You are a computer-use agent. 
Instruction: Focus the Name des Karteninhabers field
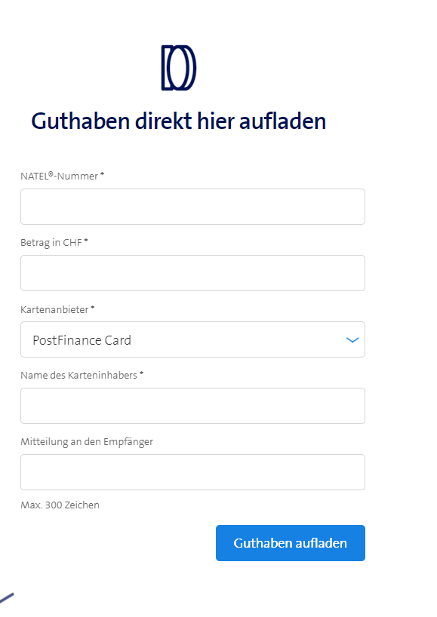(x=192, y=405)
